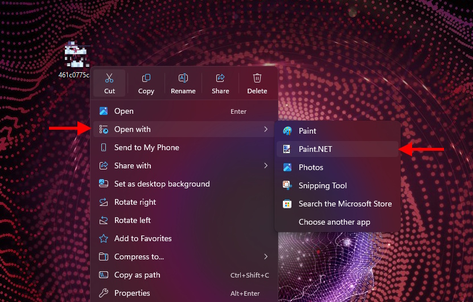Image resolution: width=473 pixels, height=302 pixels.
Task: Click the Rotate right label
Action: pos(135,202)
